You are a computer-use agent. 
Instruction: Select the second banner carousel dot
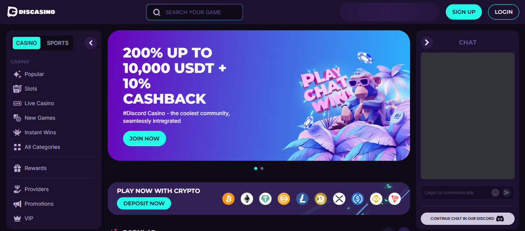tap(262, 168)
